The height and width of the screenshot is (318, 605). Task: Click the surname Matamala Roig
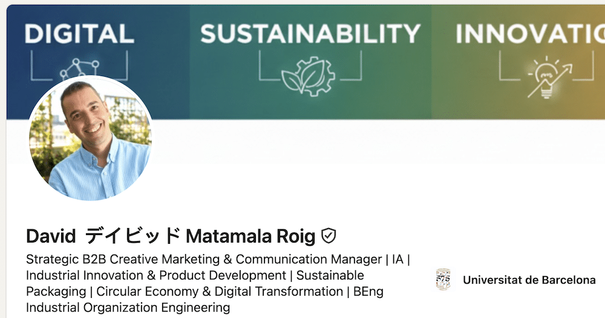250,236
